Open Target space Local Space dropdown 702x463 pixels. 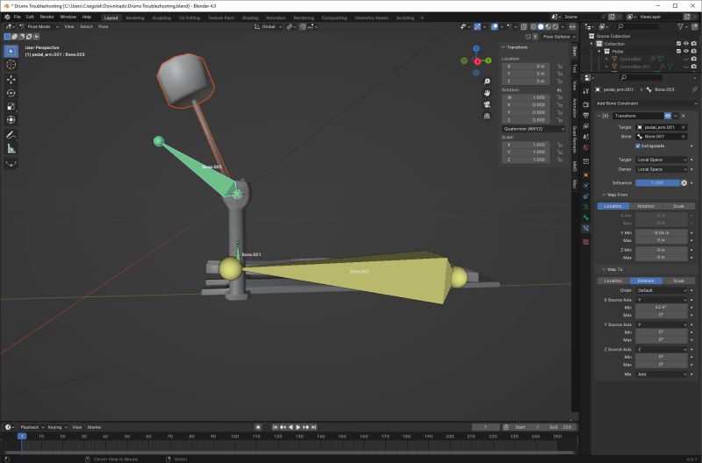[662, 160]
